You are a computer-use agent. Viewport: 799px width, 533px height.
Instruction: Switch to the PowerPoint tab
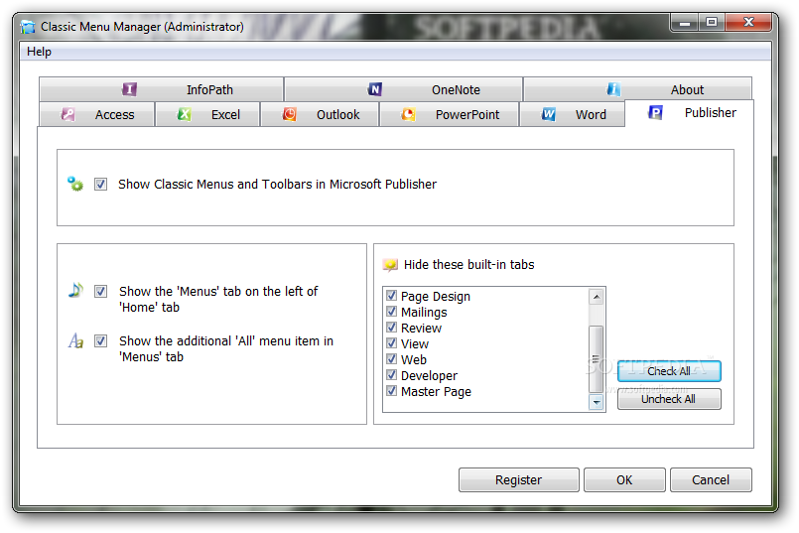(x=449, y=115)
